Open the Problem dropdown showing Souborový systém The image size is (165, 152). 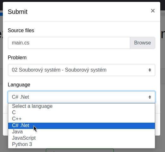coord(82,70)
